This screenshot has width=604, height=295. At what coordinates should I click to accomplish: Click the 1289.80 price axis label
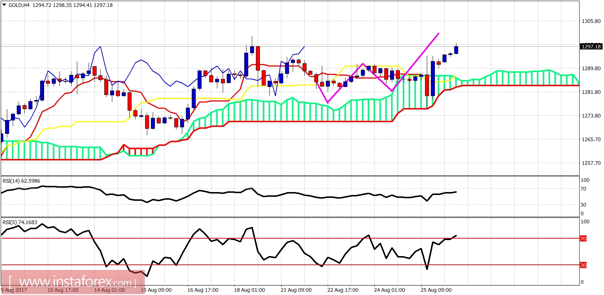pos(591,68)
